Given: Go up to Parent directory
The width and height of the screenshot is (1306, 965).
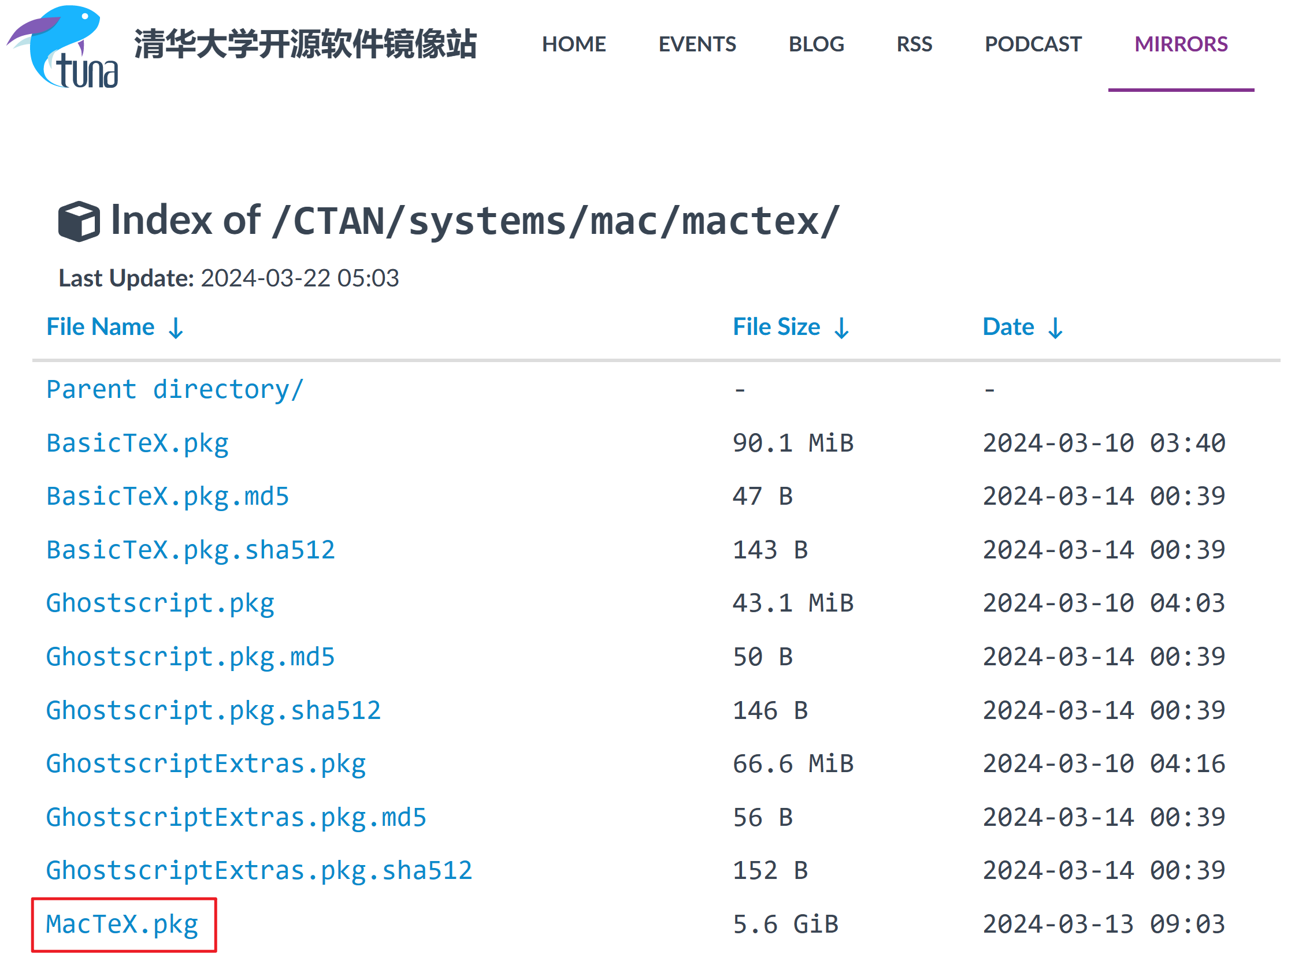Looking at the screenshot, I should tap(175, 390).
